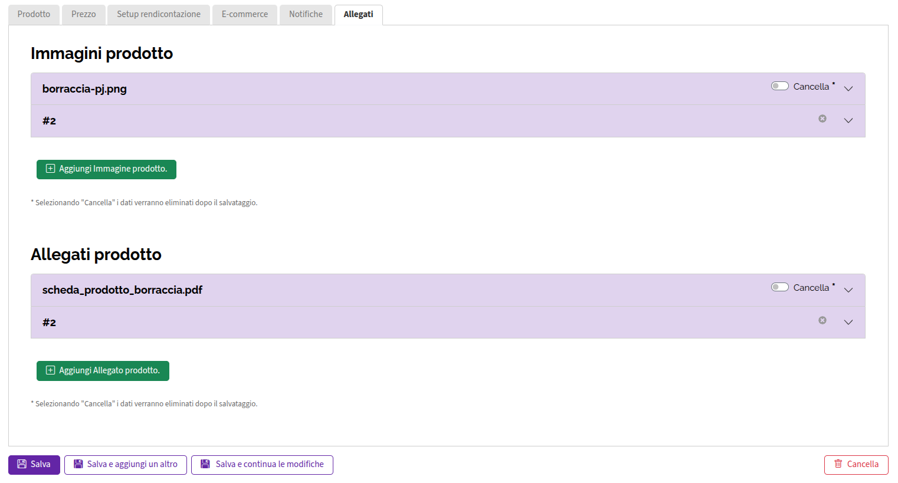The width and height of the screenshot is (898, 483).
Task: Remove image row #2 with x icon
Action: pyautogui.click(x=822, y=119)
